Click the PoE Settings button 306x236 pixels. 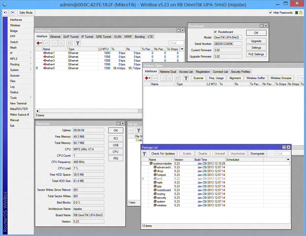[256, 54]
